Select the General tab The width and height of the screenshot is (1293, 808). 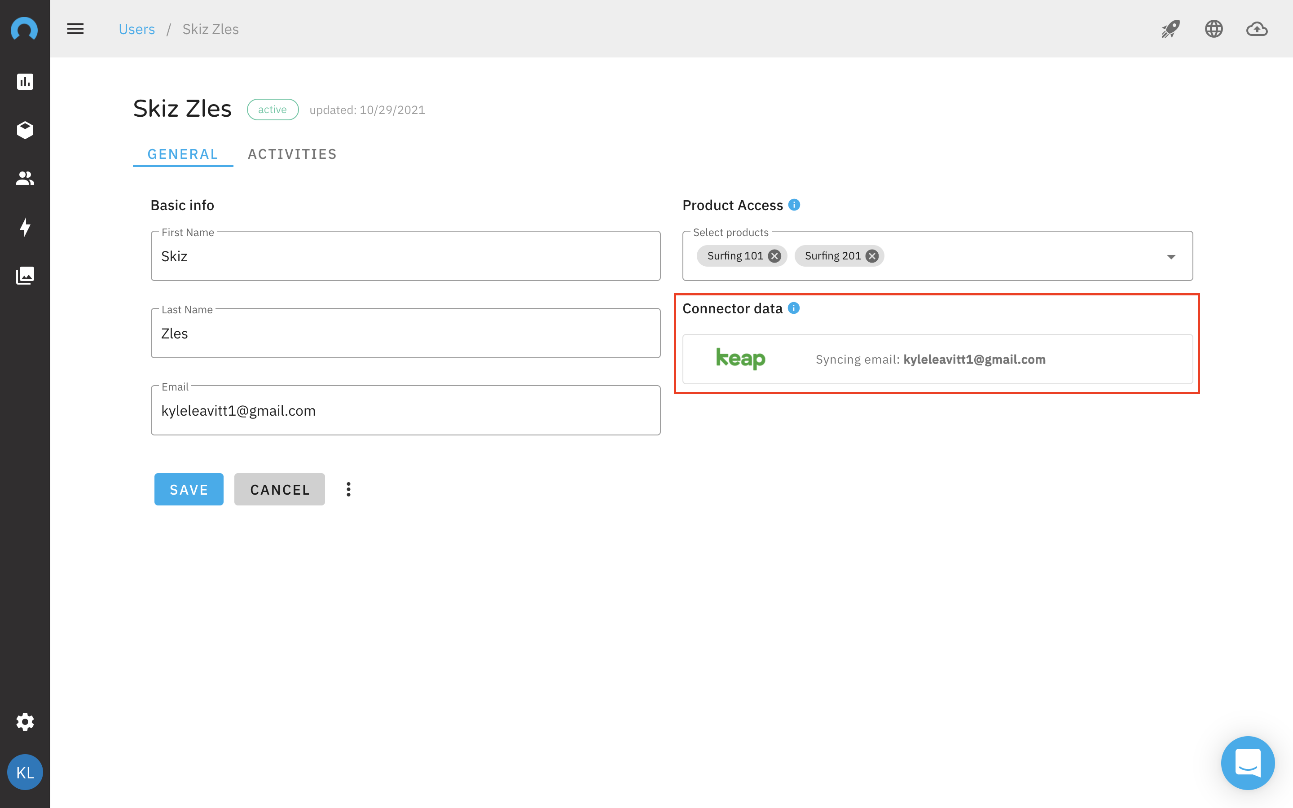coord(183,154)
